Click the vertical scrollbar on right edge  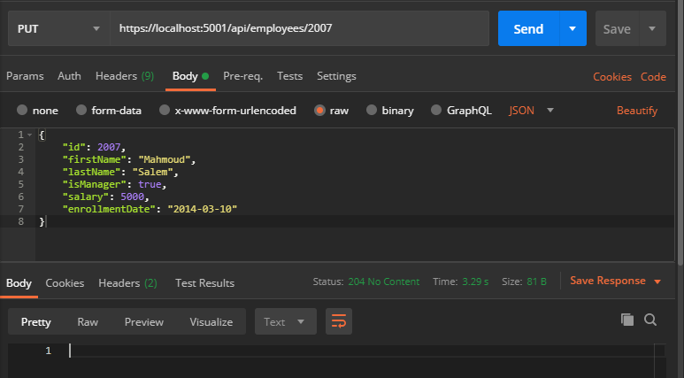pos(680,131)
